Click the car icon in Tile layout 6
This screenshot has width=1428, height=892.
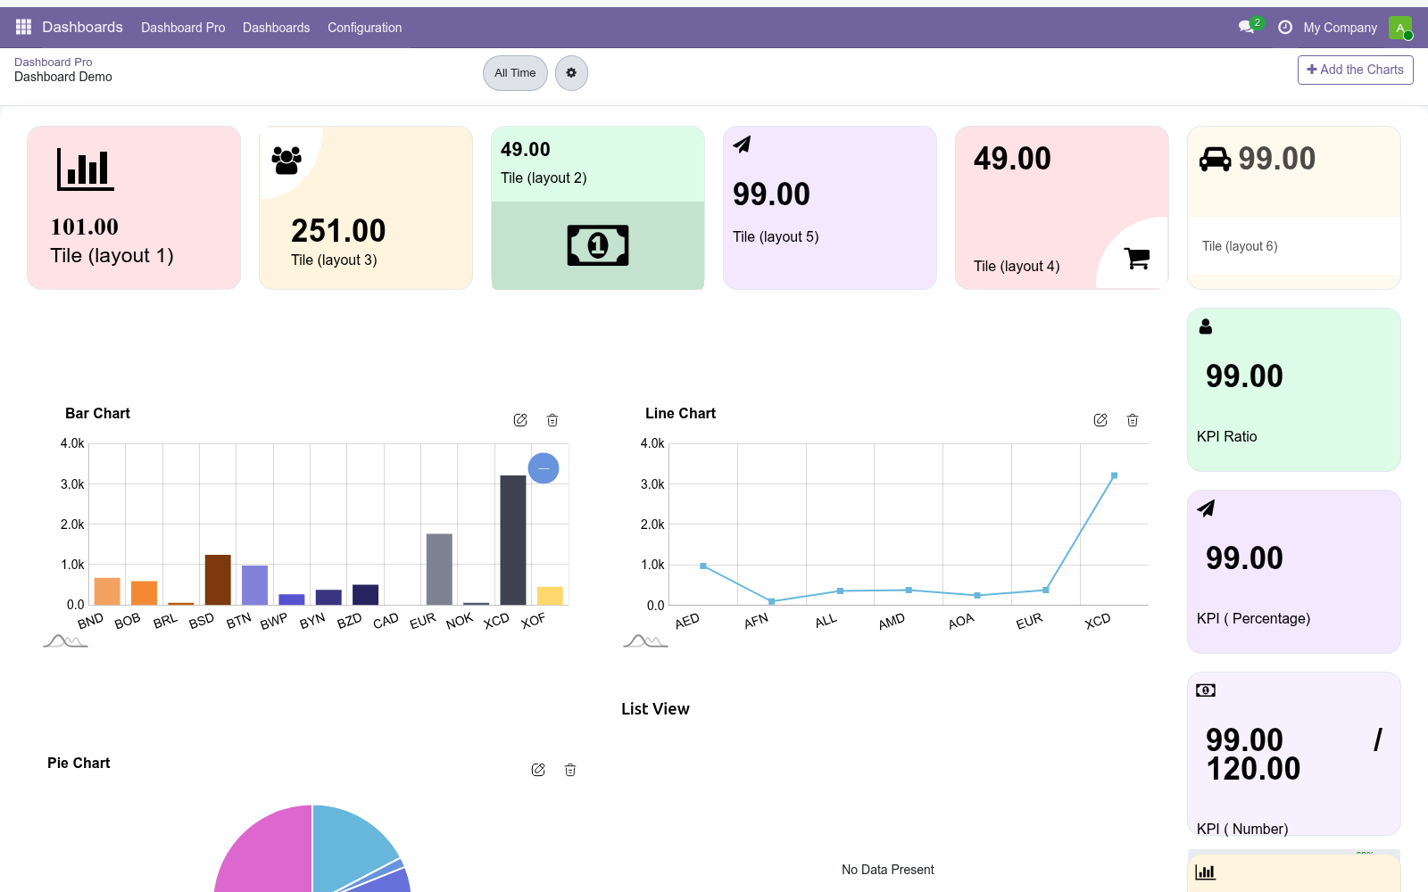click(x=1215, y=159)
